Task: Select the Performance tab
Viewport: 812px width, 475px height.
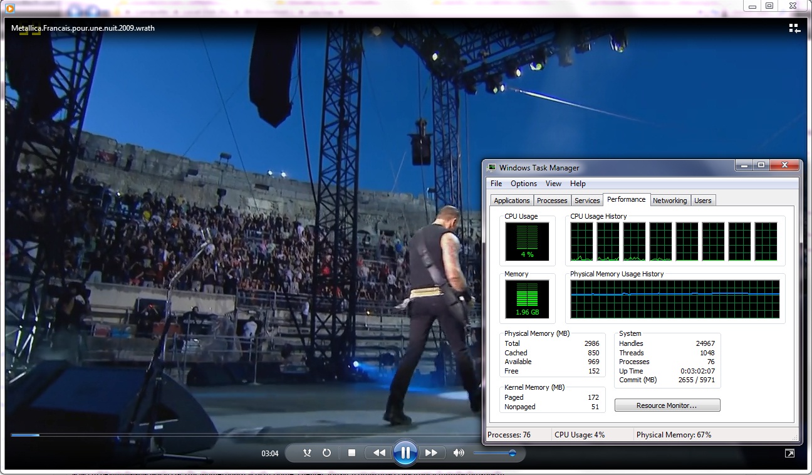Action: (x=627, y=199)
